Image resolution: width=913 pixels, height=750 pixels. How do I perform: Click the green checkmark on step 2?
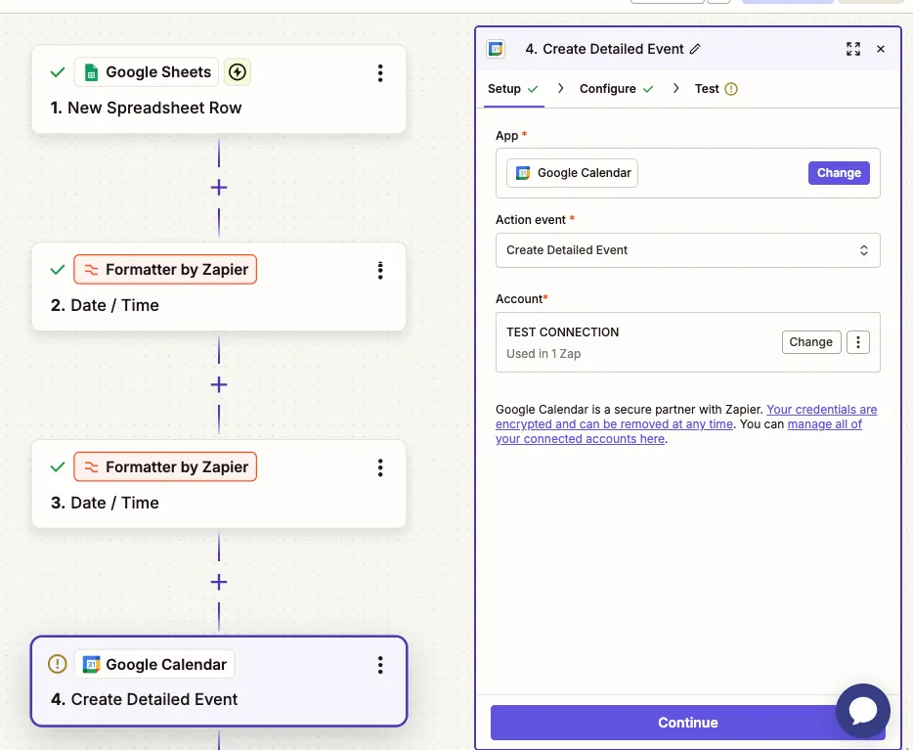[57, 270]
